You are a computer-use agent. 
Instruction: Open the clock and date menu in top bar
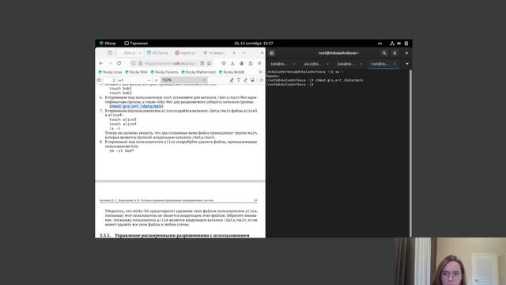point(254,44)
